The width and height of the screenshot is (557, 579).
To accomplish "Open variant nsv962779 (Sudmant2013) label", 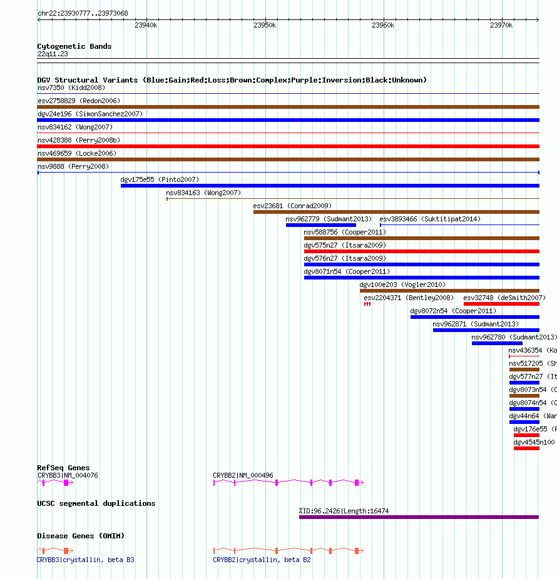I will [x=329, y=219].
